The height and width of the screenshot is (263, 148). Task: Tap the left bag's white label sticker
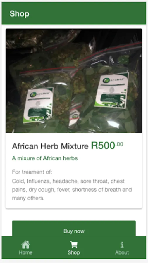[38, 105]
